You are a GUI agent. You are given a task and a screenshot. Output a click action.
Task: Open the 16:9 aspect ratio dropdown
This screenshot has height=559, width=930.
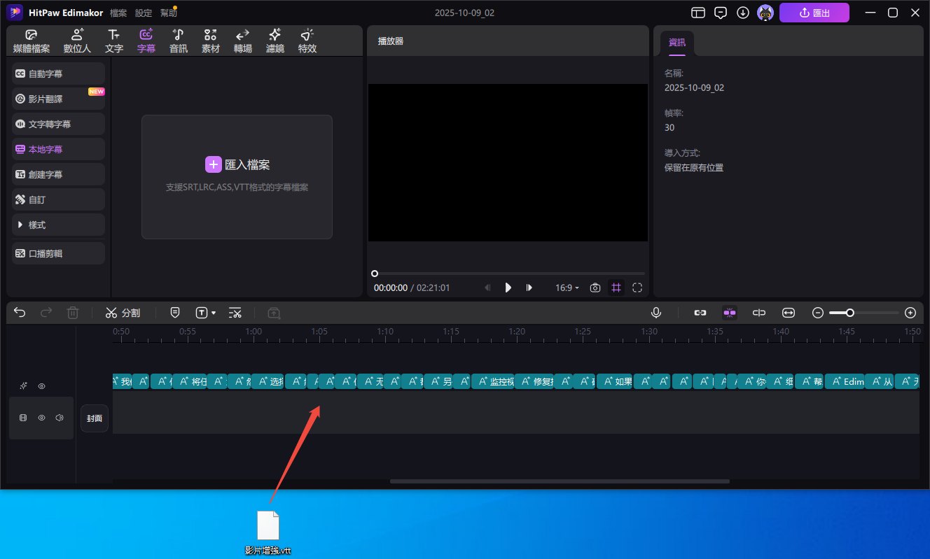pos(567,288)
